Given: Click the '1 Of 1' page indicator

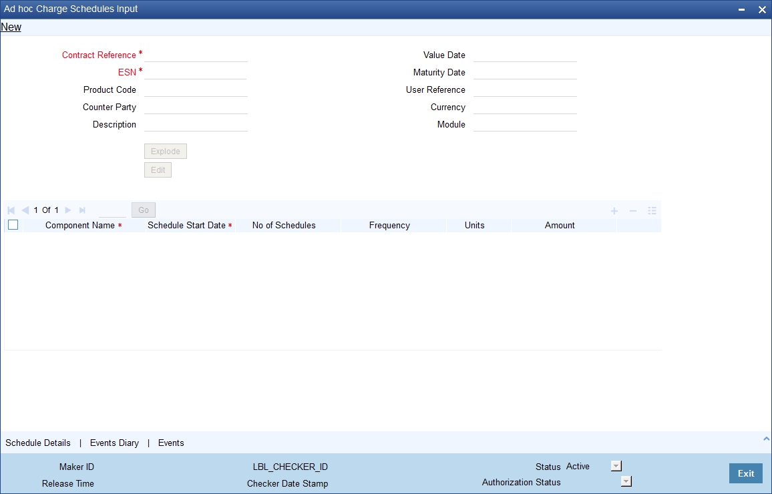Looking at the screenshot, I should point(46,210).
